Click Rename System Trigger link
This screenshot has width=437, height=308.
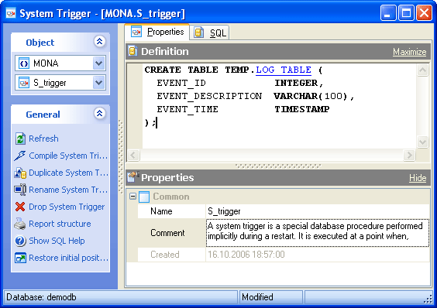point(68,190)
